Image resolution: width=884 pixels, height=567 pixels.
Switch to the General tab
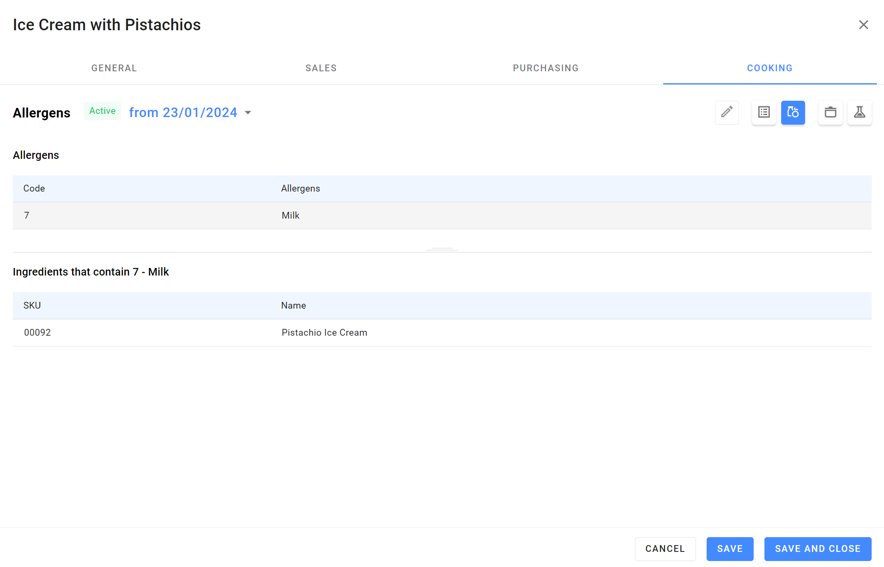click(x=114, y=68)
